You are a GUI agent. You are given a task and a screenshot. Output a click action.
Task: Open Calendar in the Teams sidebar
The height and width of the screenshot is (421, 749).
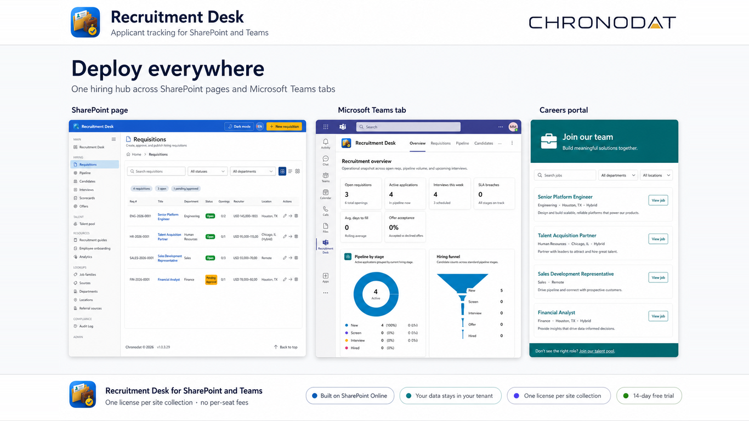point(326,194)
